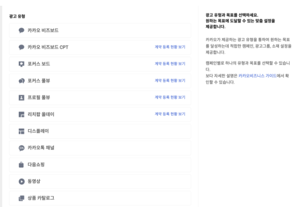
Task: Click the 리치팝 올데이 icon
Action: point(21,114)
